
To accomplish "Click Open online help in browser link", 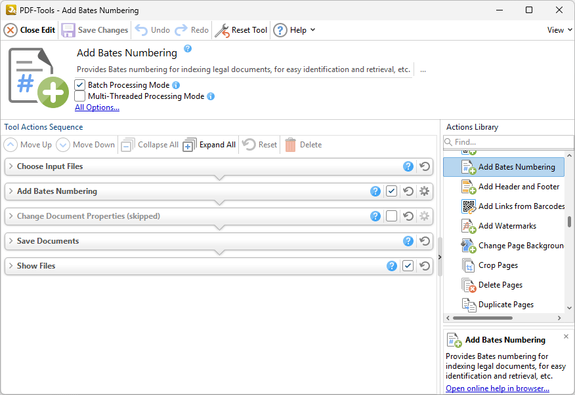I will pyautogui.click(x=497, y=388).
